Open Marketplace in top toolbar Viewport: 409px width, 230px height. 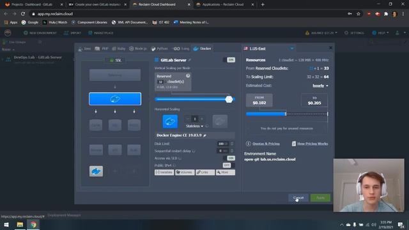101,33
